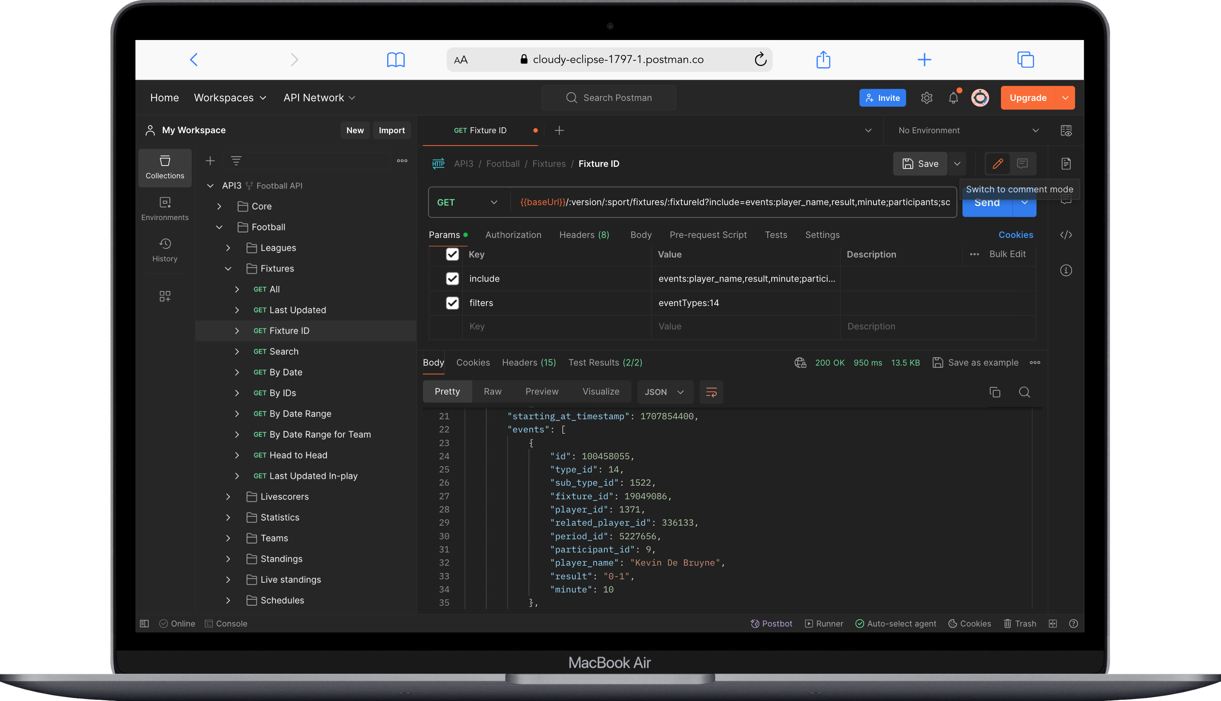Click the Invite button

pos(882,98)
